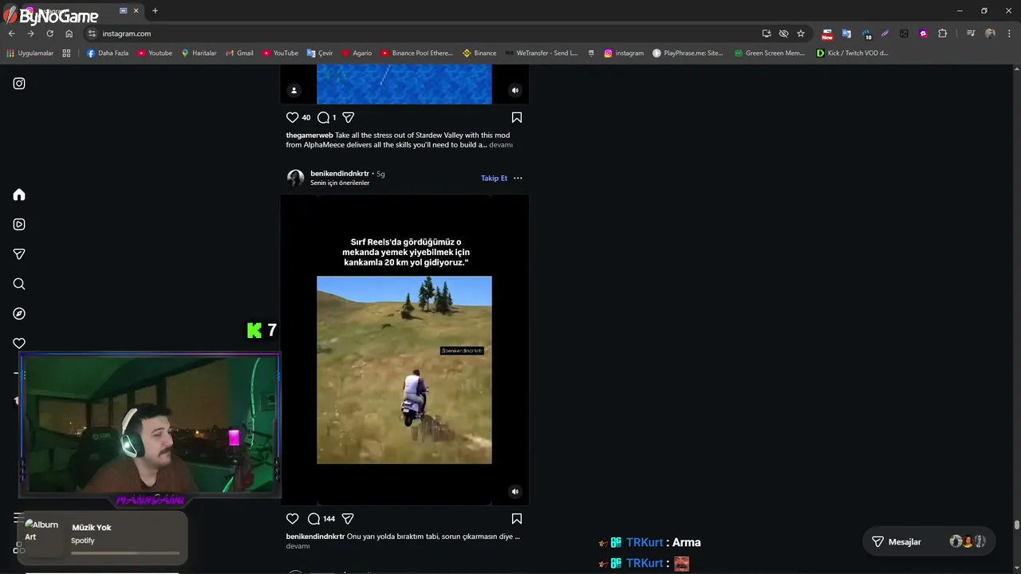Image resolution: width=1021 pixels, height=574 pixels.
Task: Open the Binance Pool Ethere... bookmark
Action: pos(417,53)
